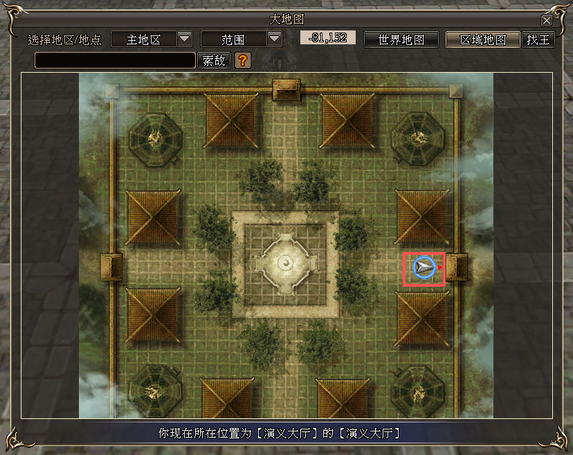573x455 pixels.
Task: Click the bottom-right octagonal tower on the map
Action: coord(418,391)
